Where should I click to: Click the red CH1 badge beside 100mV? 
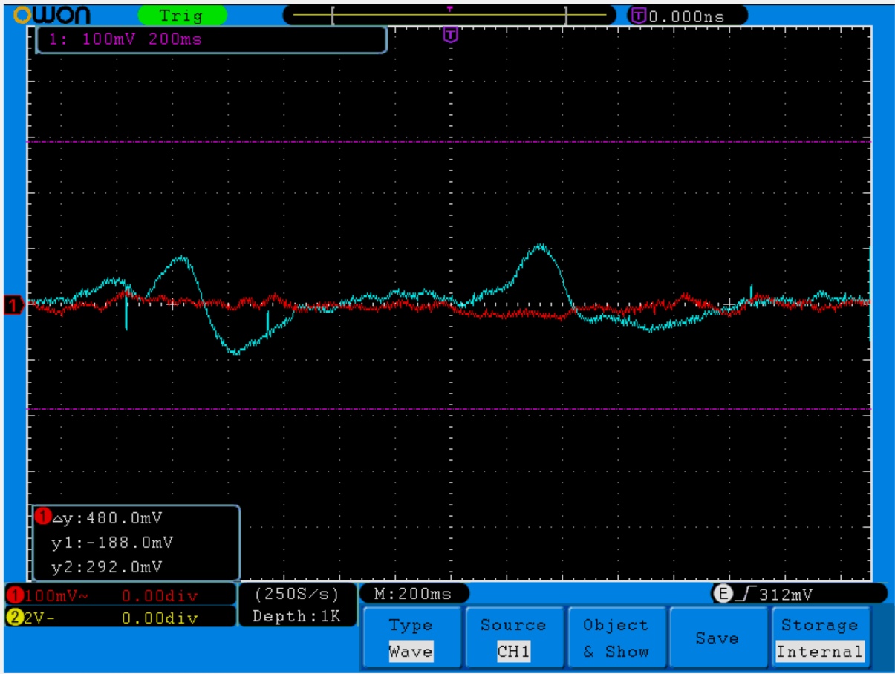click(x=13, y=595)
